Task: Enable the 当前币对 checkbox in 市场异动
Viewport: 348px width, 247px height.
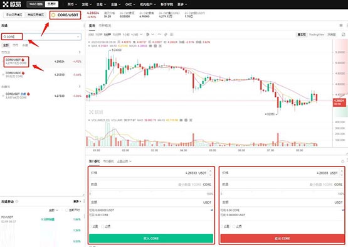Action: point(66,210)
